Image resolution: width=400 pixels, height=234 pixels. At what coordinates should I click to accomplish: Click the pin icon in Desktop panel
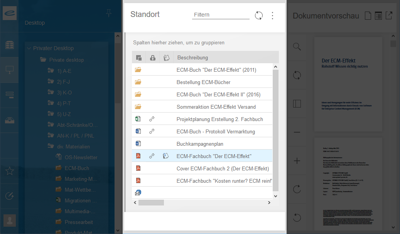109,13
